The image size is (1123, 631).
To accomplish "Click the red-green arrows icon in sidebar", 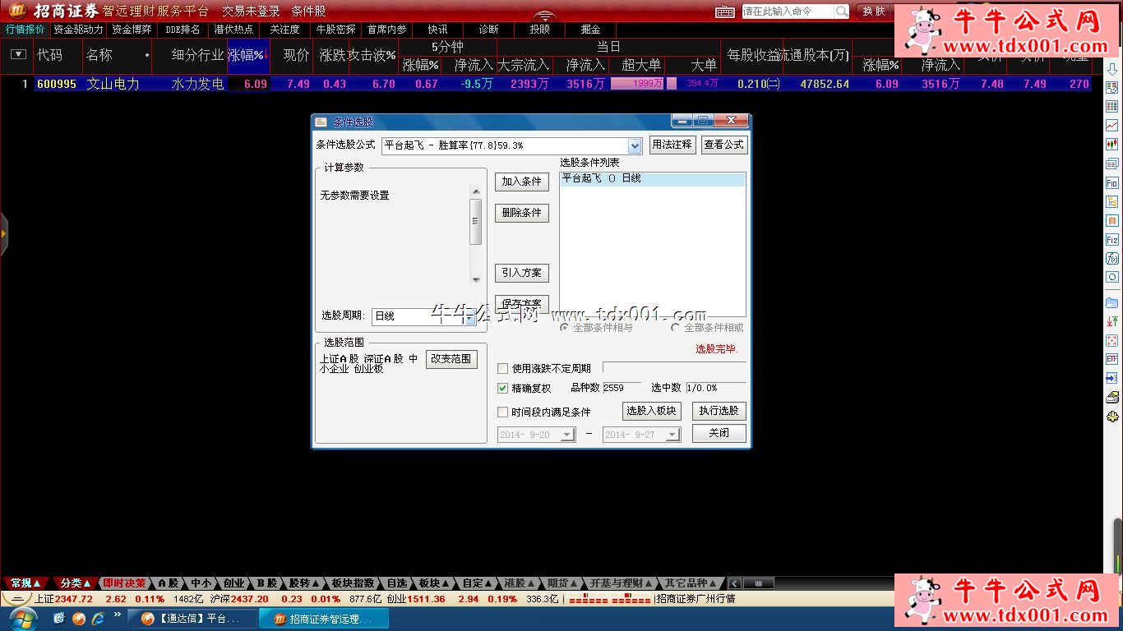I will [x=1112, y=321].
